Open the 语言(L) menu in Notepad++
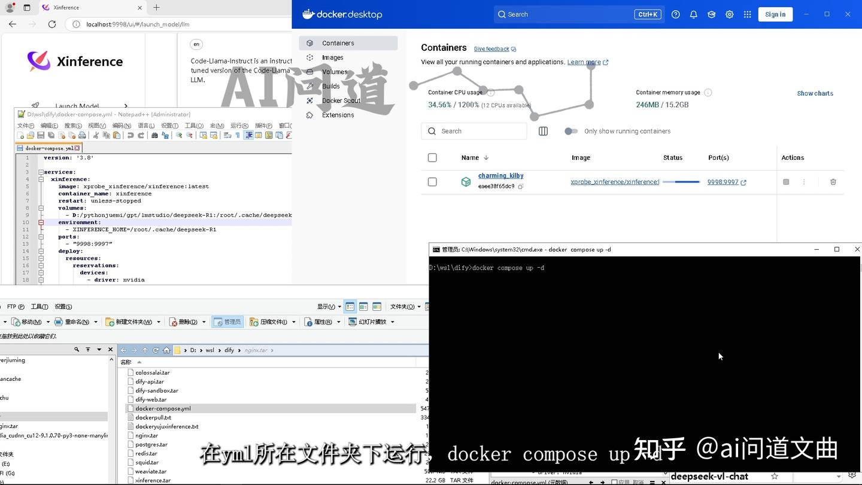 click(x=147, y=126)
